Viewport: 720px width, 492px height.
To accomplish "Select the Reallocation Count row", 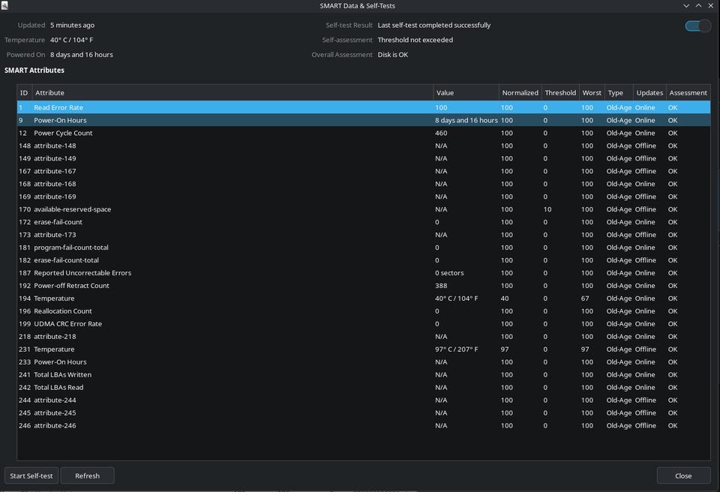I will [x=364, y=311].
